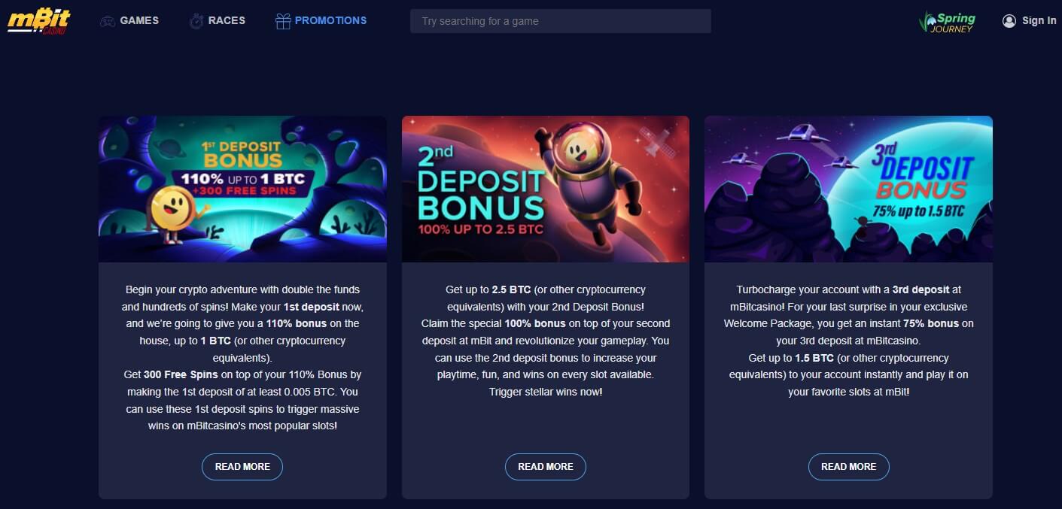
Task: Open the Games menu
Action: tap(139, 21)
